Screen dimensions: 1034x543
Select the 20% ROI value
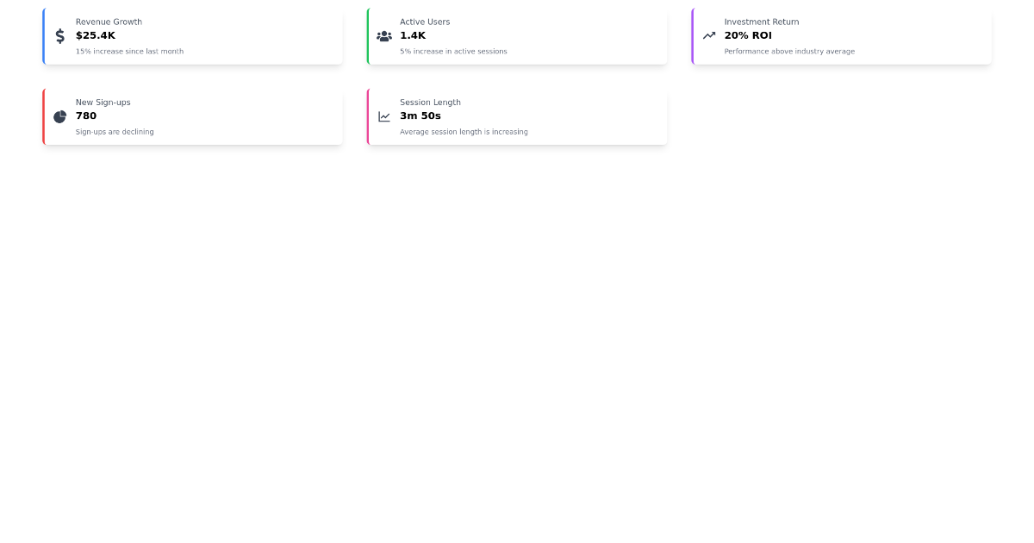(747, 35)
